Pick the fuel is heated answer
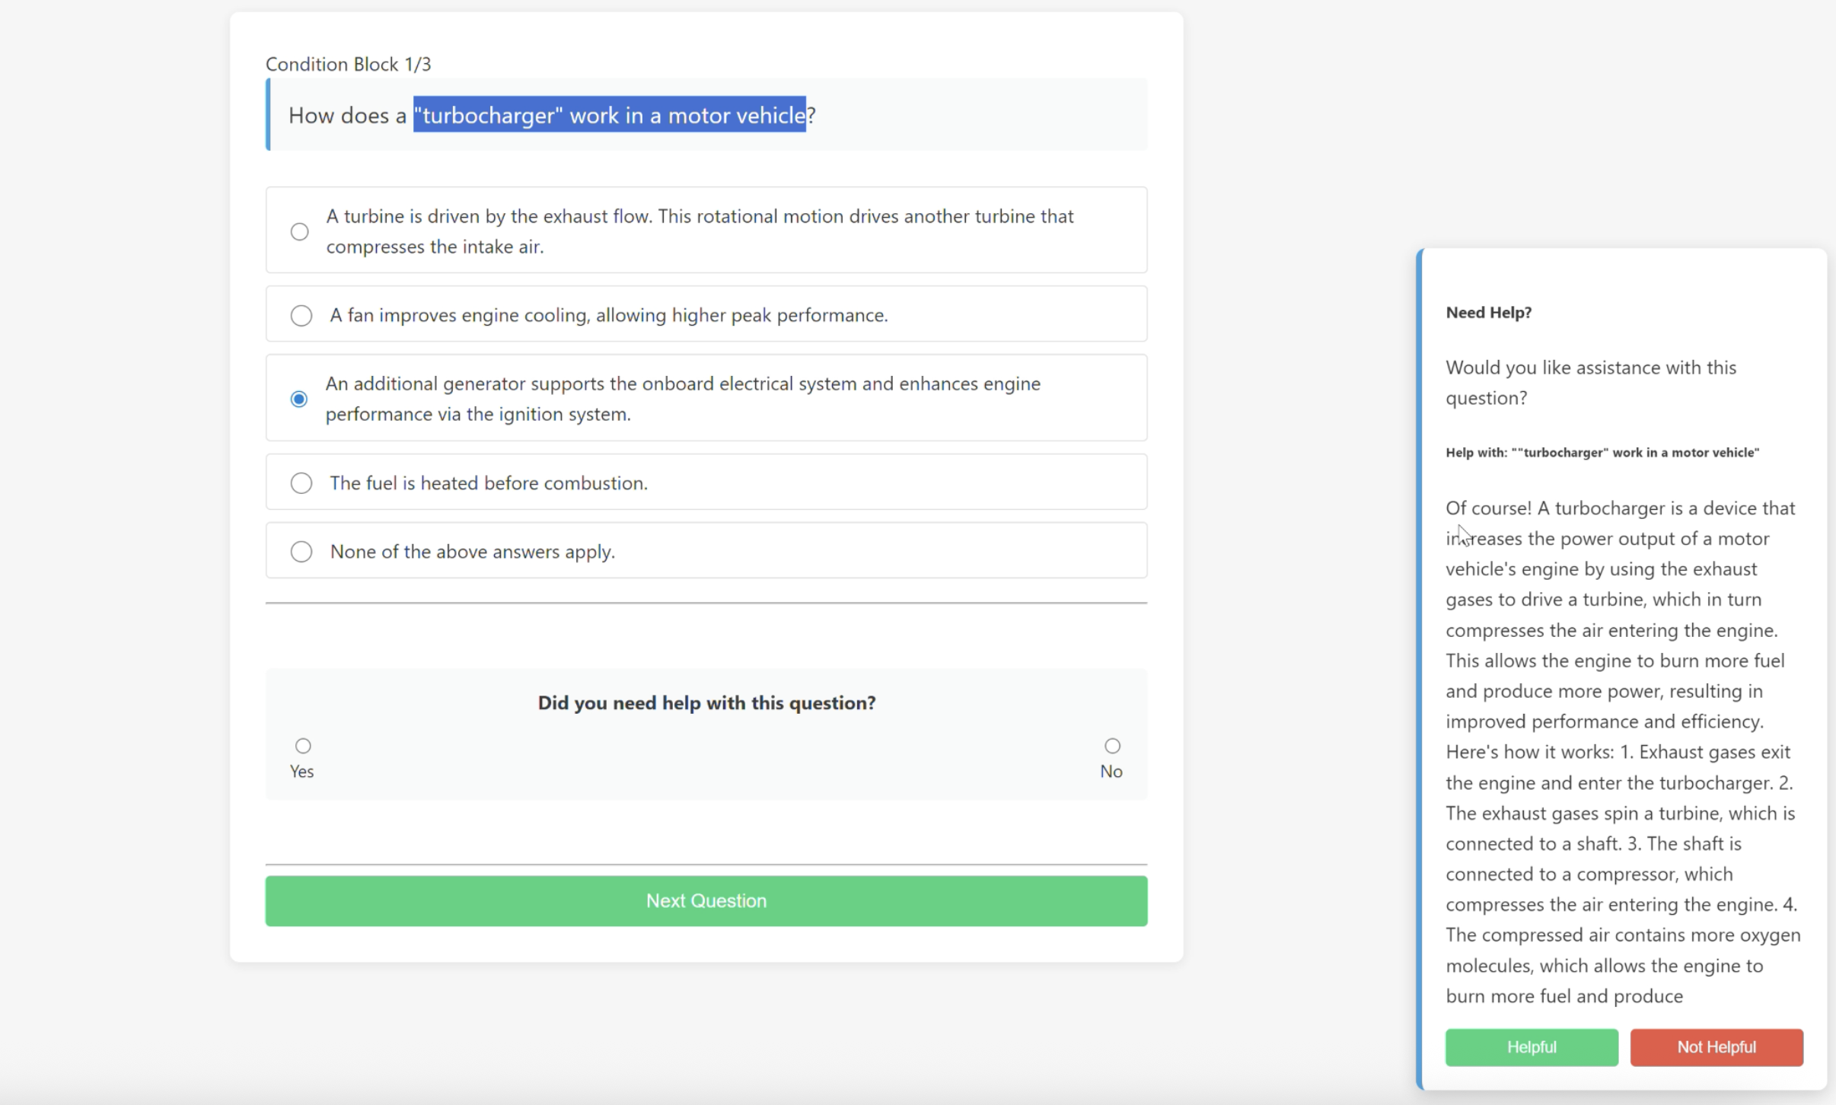The image size is (1836, 1105). coord(301,483)
